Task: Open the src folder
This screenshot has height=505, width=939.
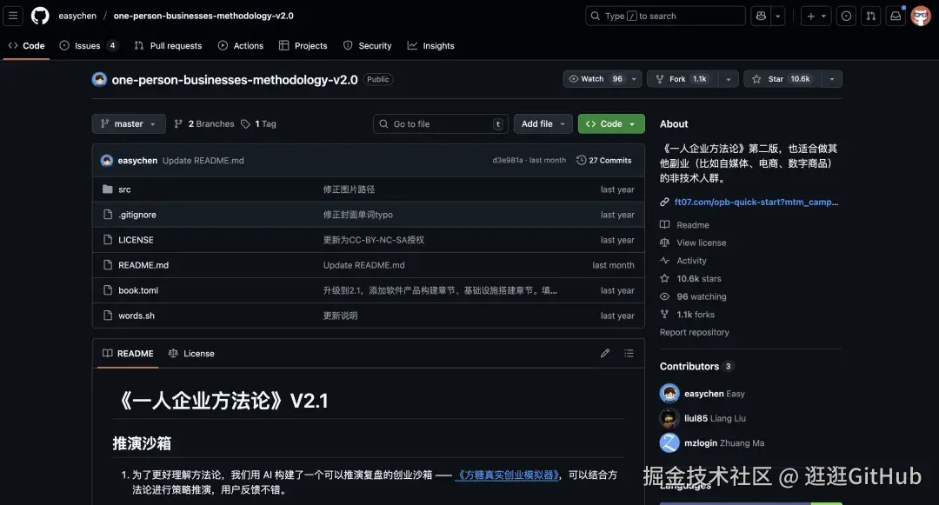Action: tap(124, 189)
